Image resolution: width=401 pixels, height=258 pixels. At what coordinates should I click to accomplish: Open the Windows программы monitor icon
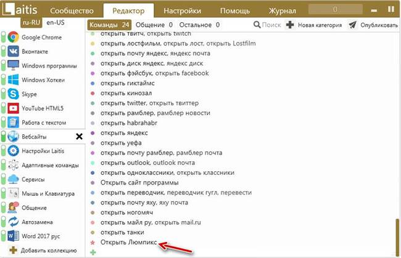click(13, 66)
